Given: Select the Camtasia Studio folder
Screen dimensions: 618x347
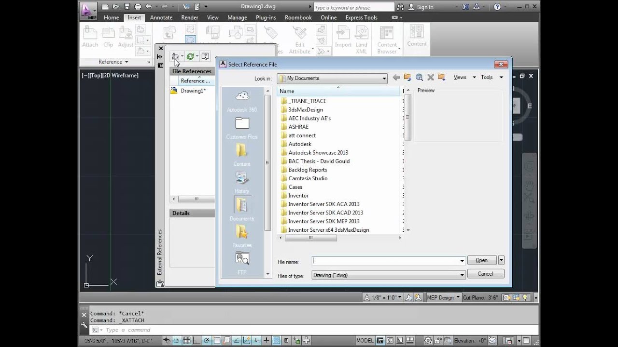Looking at the screenshot, I should [308, 178].
